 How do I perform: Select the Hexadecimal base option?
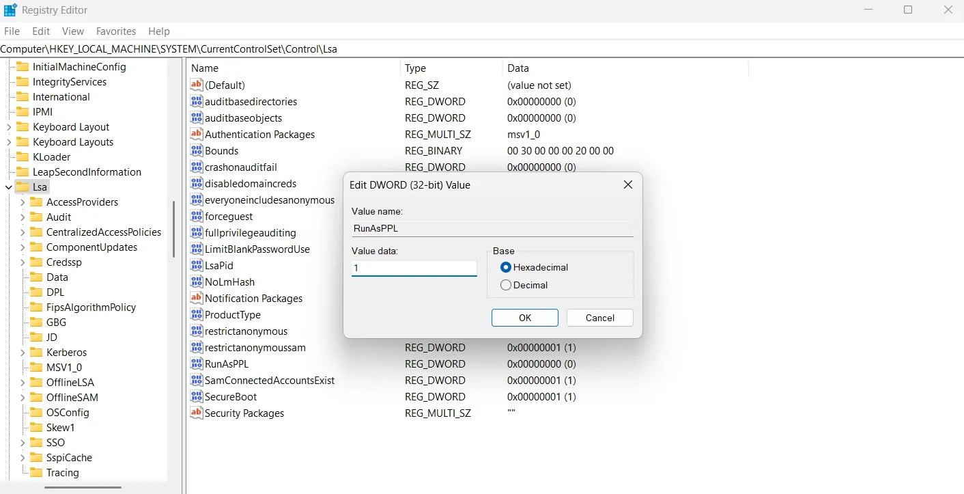pyautogui.click(x=506, y=267)
